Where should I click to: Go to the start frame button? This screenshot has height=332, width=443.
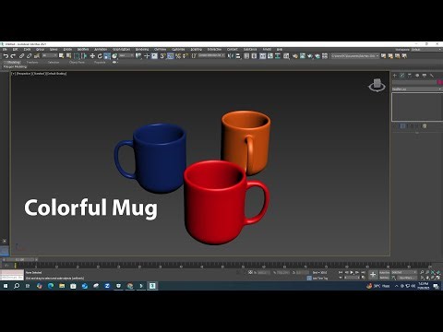click(341, 272)
